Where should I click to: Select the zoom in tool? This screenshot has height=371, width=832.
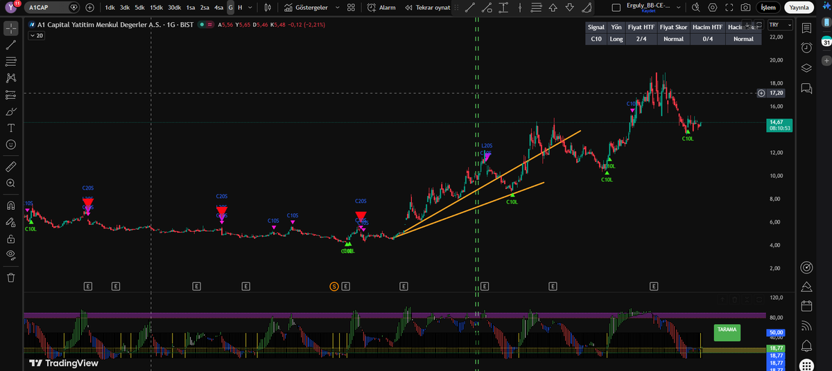[x=10, y=183]
